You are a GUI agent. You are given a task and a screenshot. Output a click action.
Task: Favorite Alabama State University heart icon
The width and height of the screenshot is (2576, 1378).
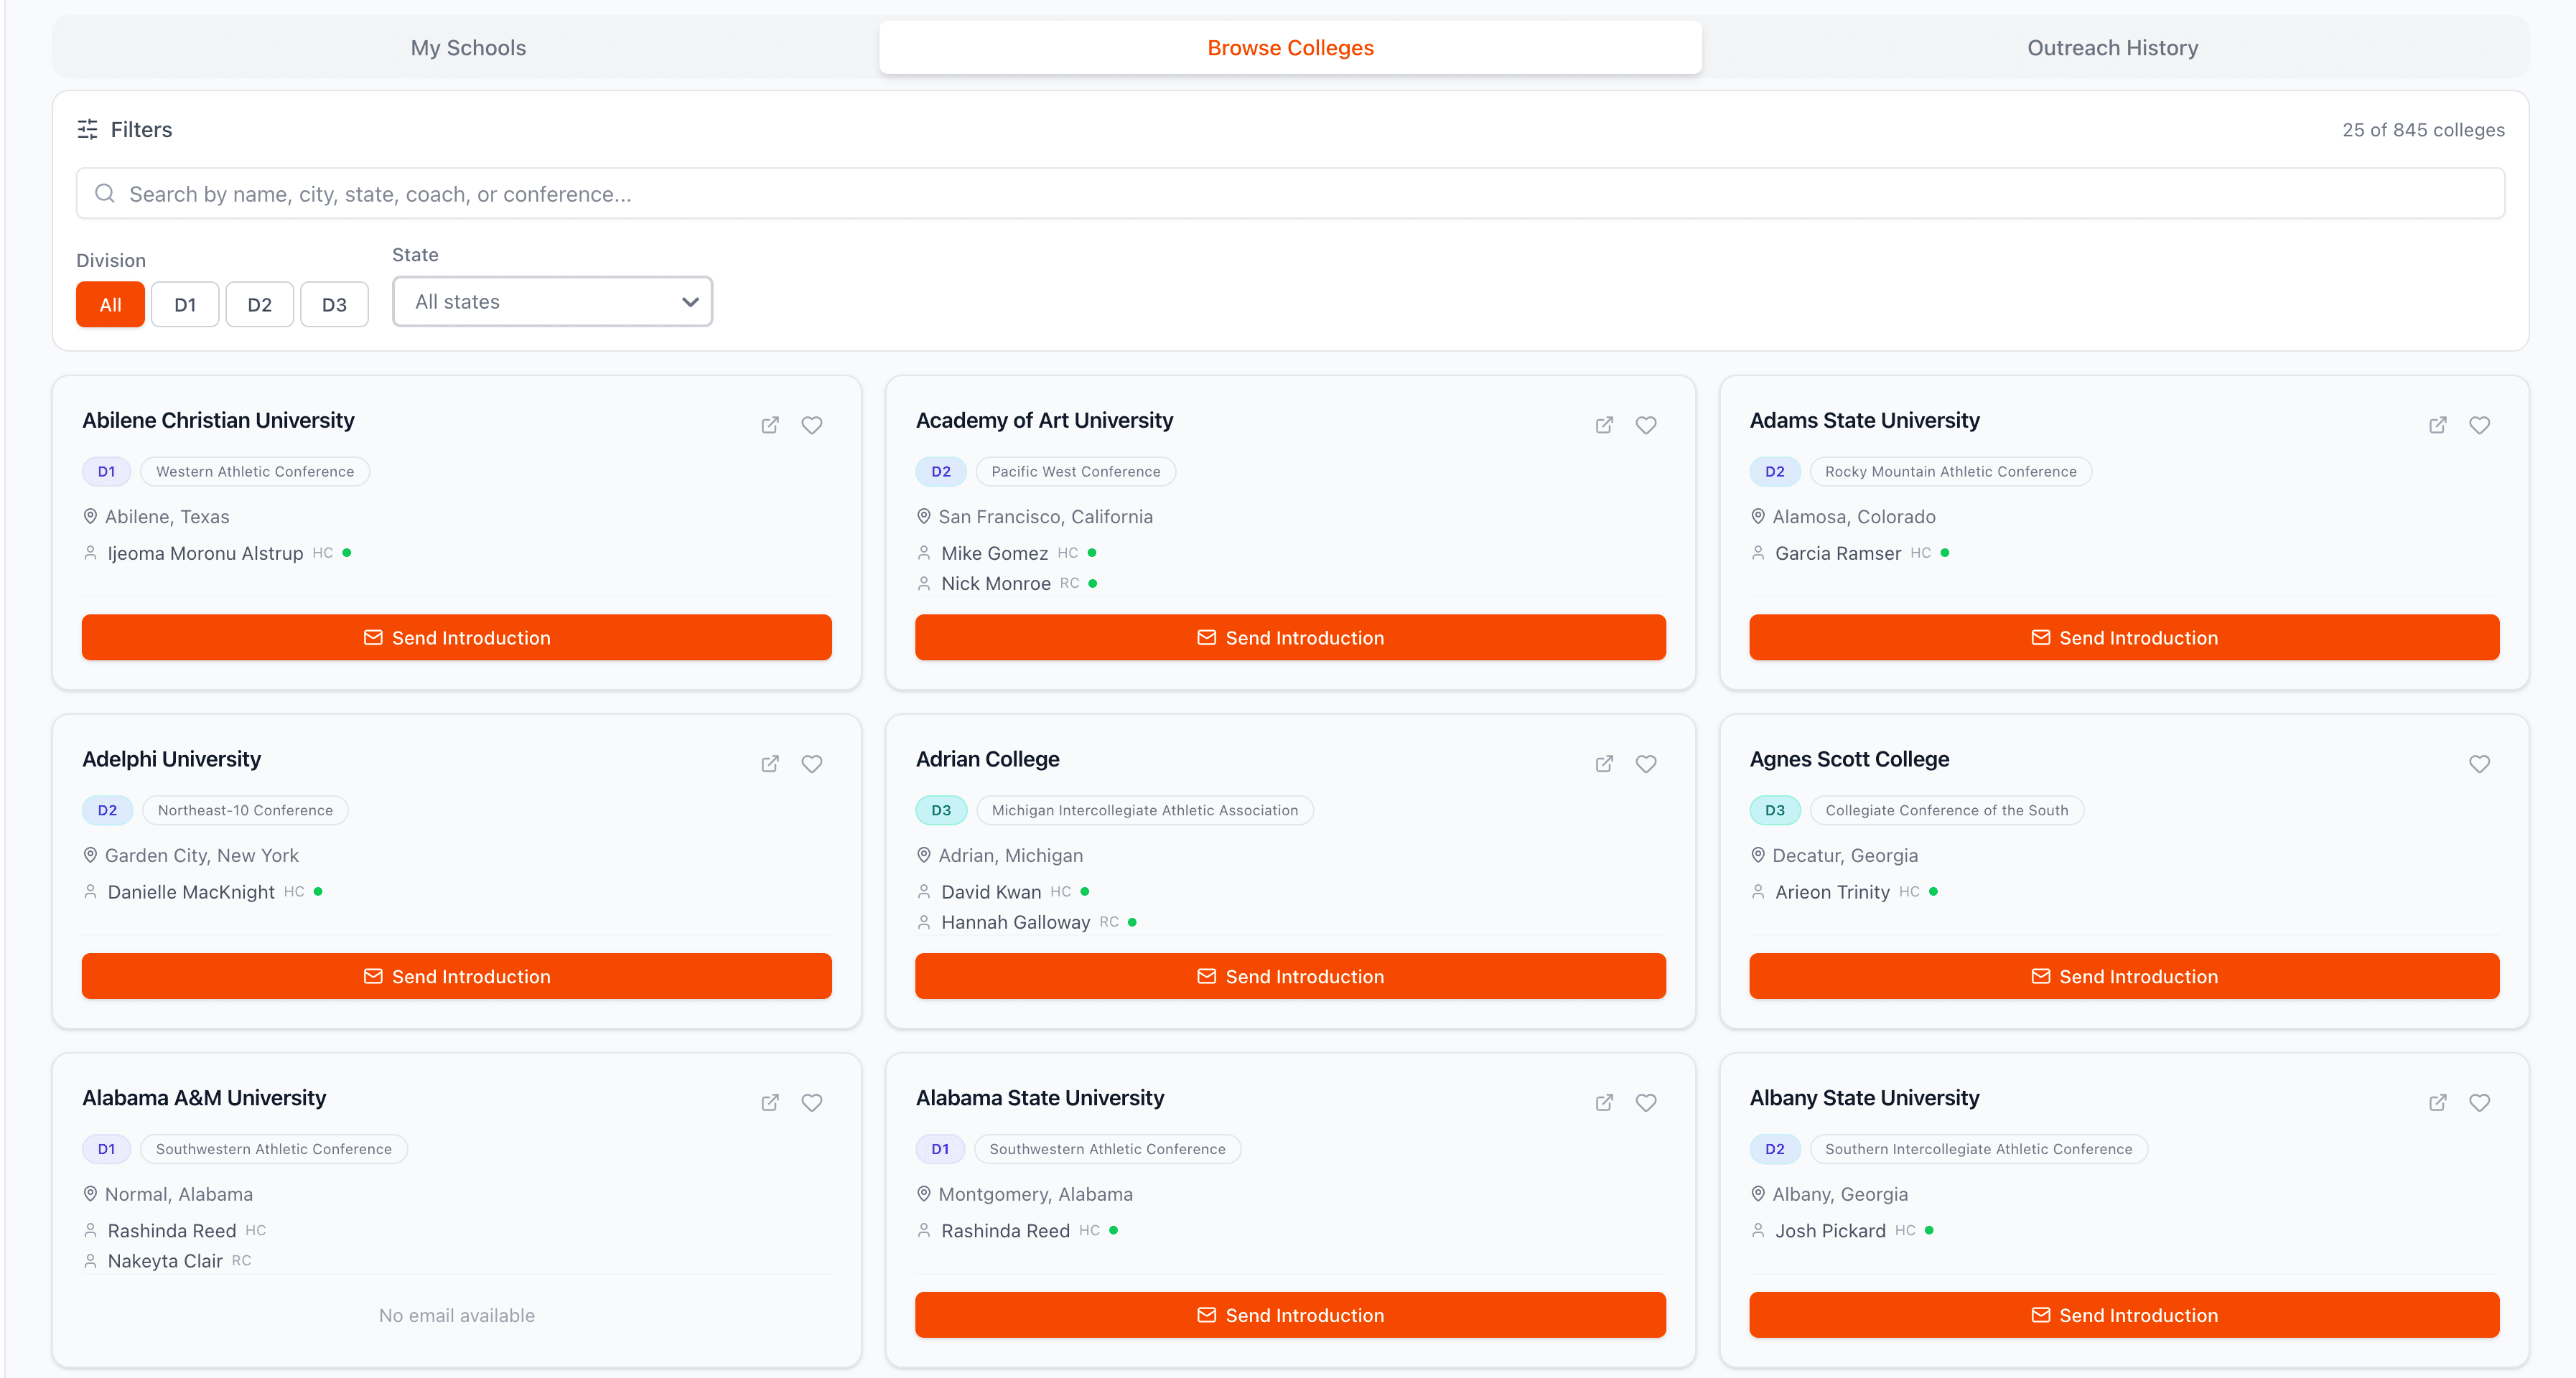tap(1646, 1103)
